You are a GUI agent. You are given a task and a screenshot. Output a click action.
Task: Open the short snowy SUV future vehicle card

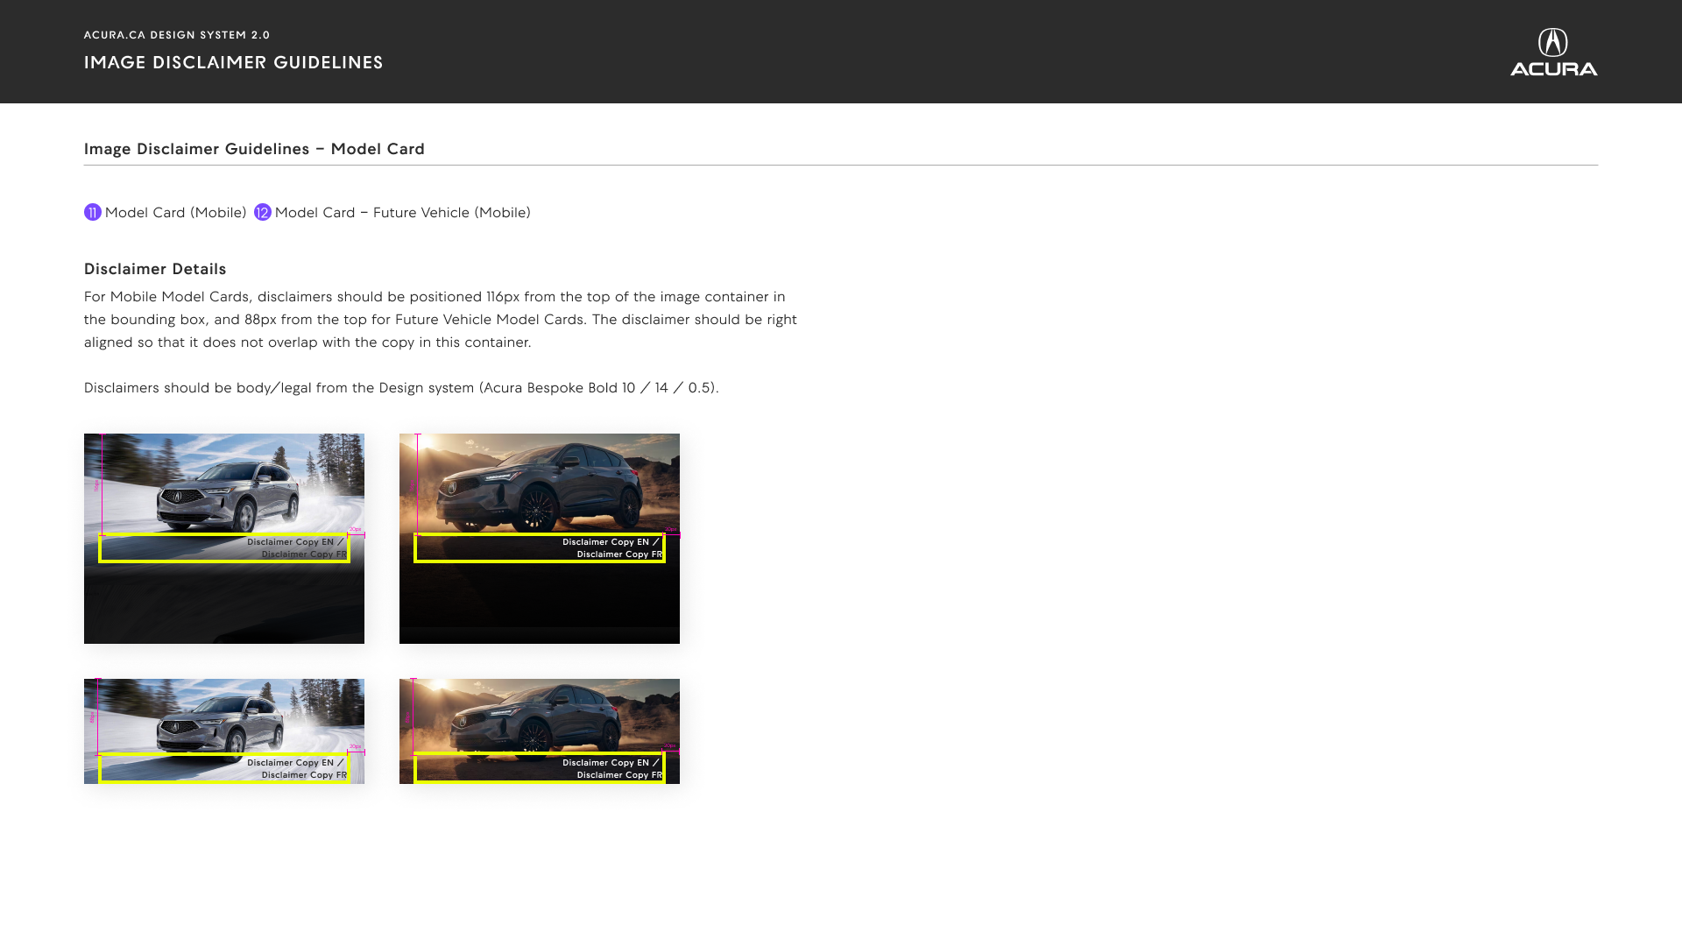point(224,731)
